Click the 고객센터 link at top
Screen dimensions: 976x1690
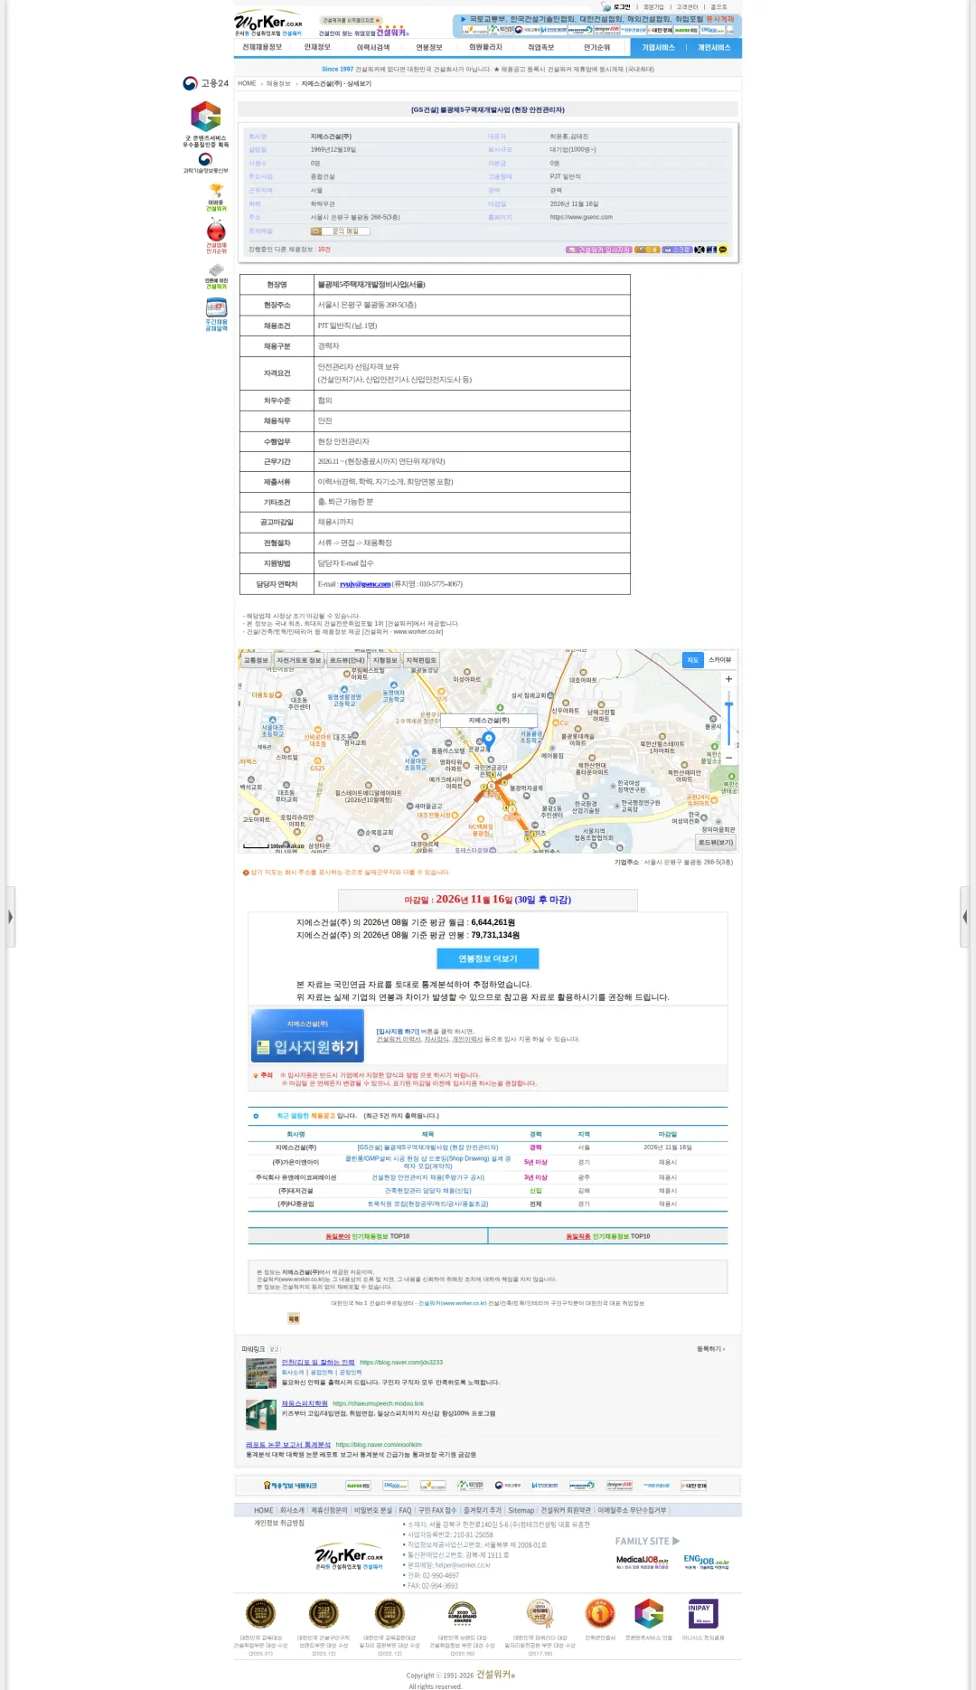click(x=687, y=7)
